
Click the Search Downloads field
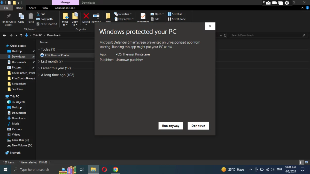coord(269,35)
